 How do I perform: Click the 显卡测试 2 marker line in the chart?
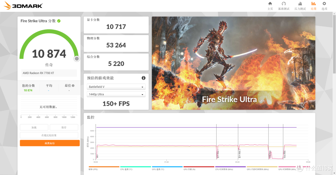click(238, 142)
